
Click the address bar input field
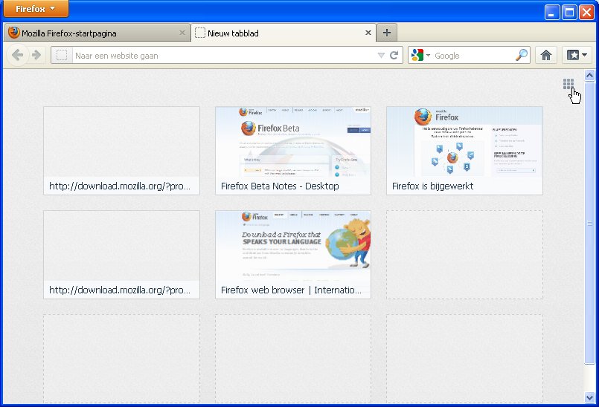(223, 55)
